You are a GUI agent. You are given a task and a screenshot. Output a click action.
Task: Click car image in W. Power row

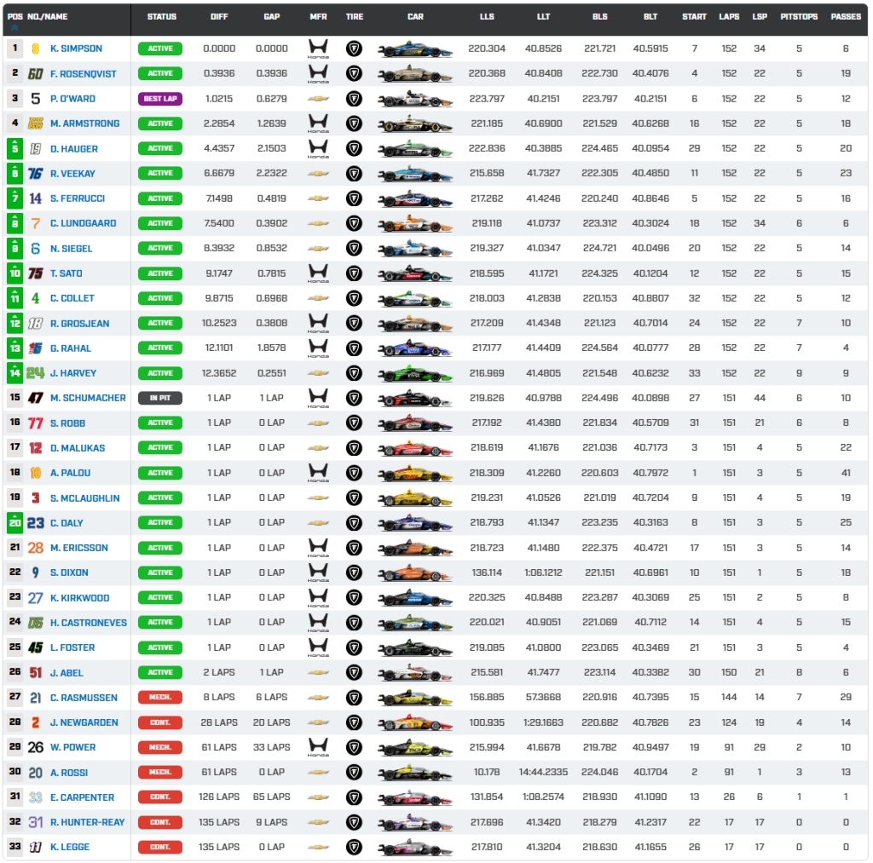[415, 747]
